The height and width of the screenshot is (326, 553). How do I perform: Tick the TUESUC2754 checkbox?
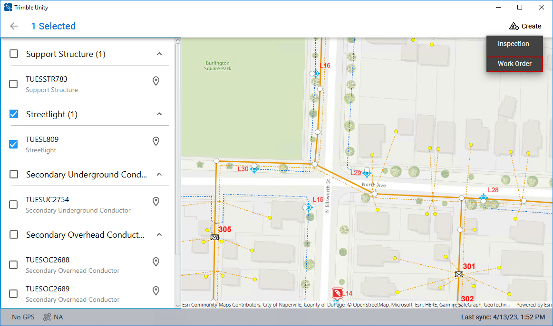14,205
